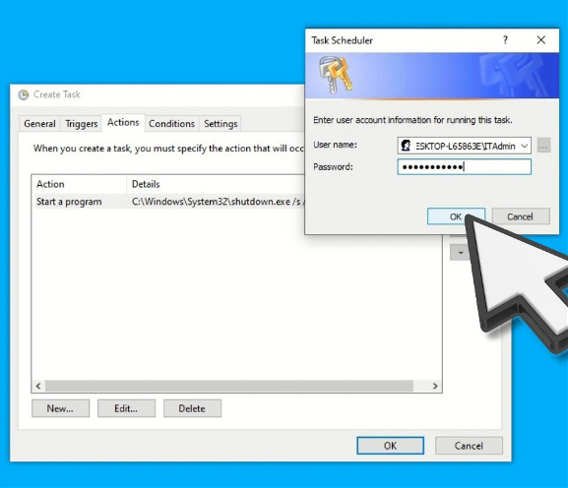Screen dimensions: 568x488
Task: Click the New... action button
Action: click(60, 408)
